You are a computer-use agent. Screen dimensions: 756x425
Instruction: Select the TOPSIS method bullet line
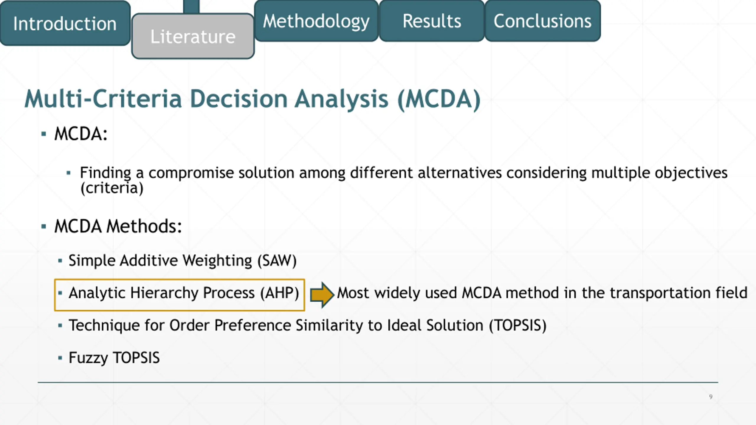307,326
